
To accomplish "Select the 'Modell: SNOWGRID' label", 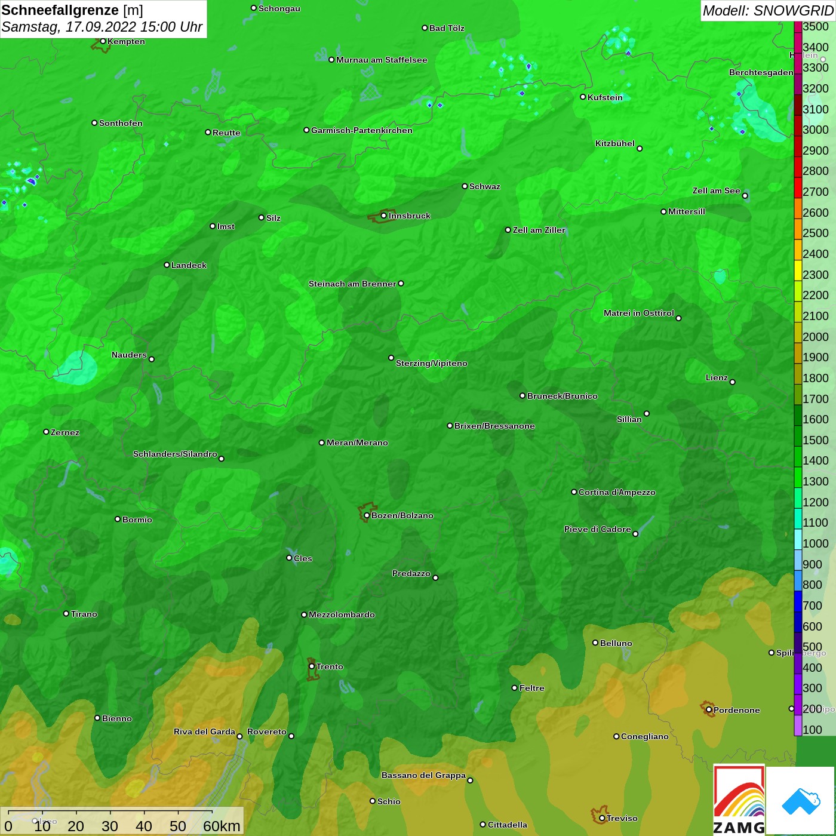I will coord(768,11).
